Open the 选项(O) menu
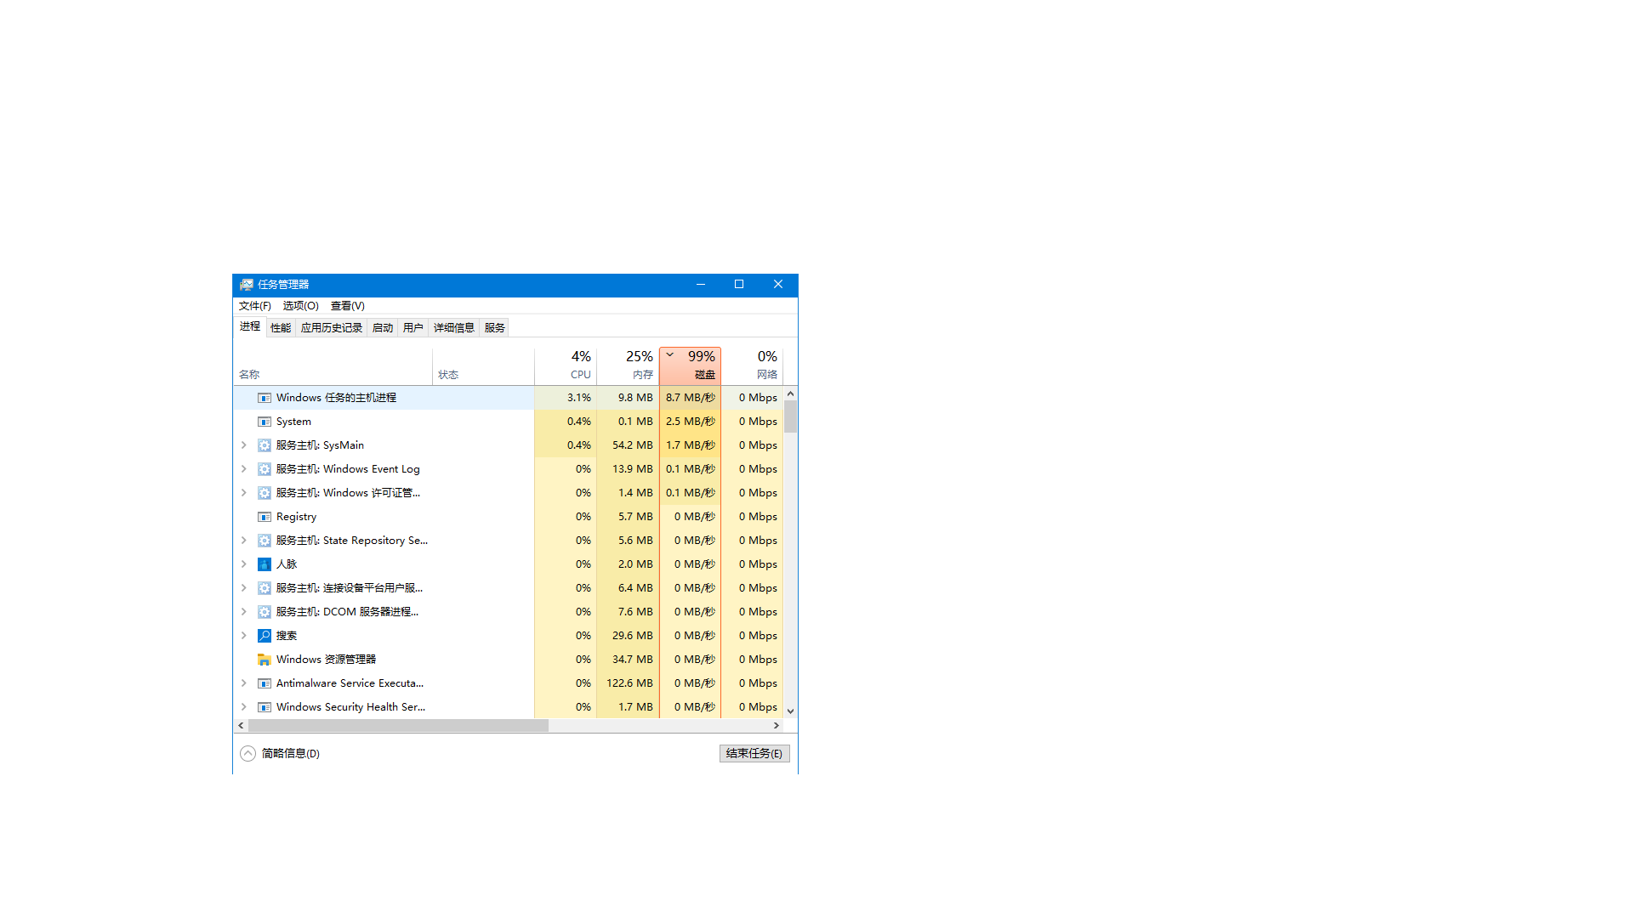This screenshot has width=1633, height=918. (x=300, y=306)
